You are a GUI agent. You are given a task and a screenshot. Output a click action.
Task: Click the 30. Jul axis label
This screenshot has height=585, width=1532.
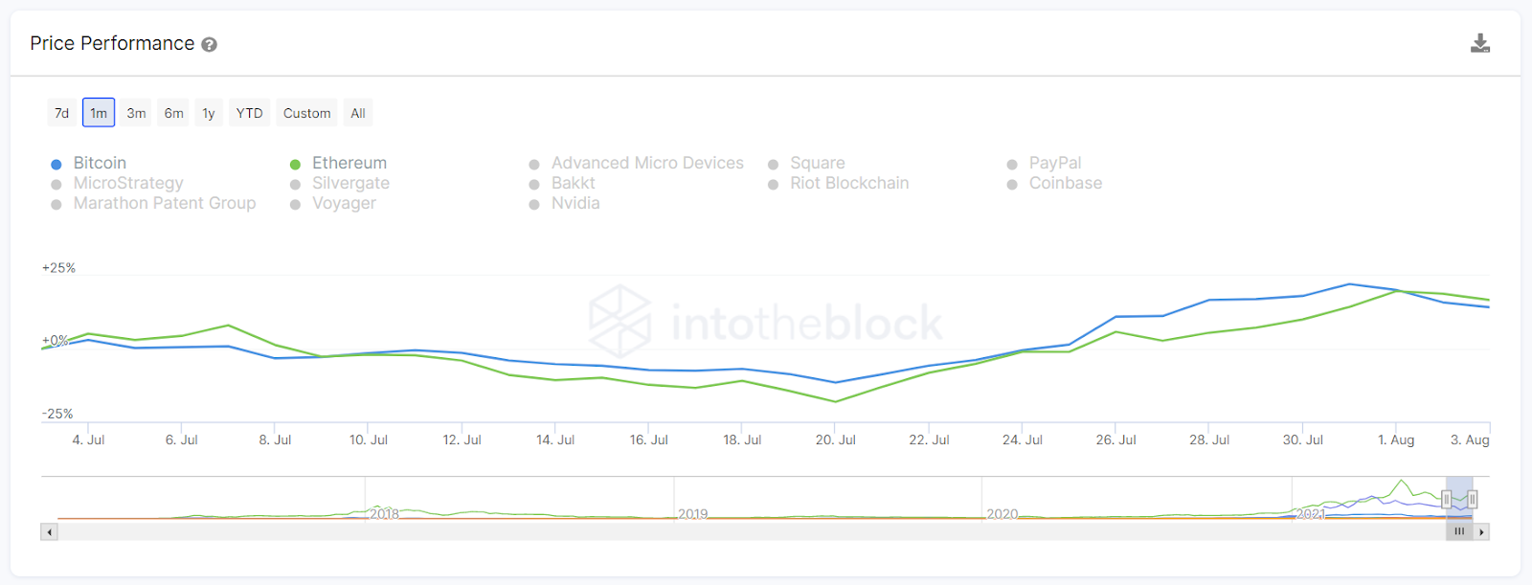point(1303,439)
